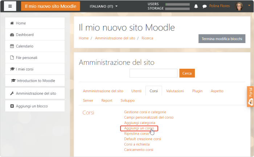The height and width of the screenshot is (157, 254).
Task: Open Gestione corsi e categorie
Action: point(145,112)
